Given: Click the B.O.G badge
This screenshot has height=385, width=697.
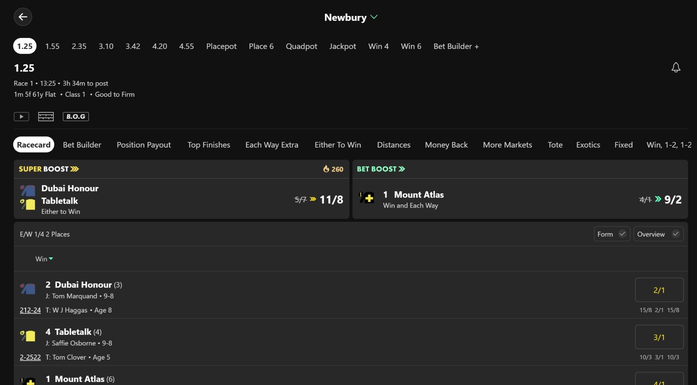Looking at the screenshot, I should click(x=76, y=116).
